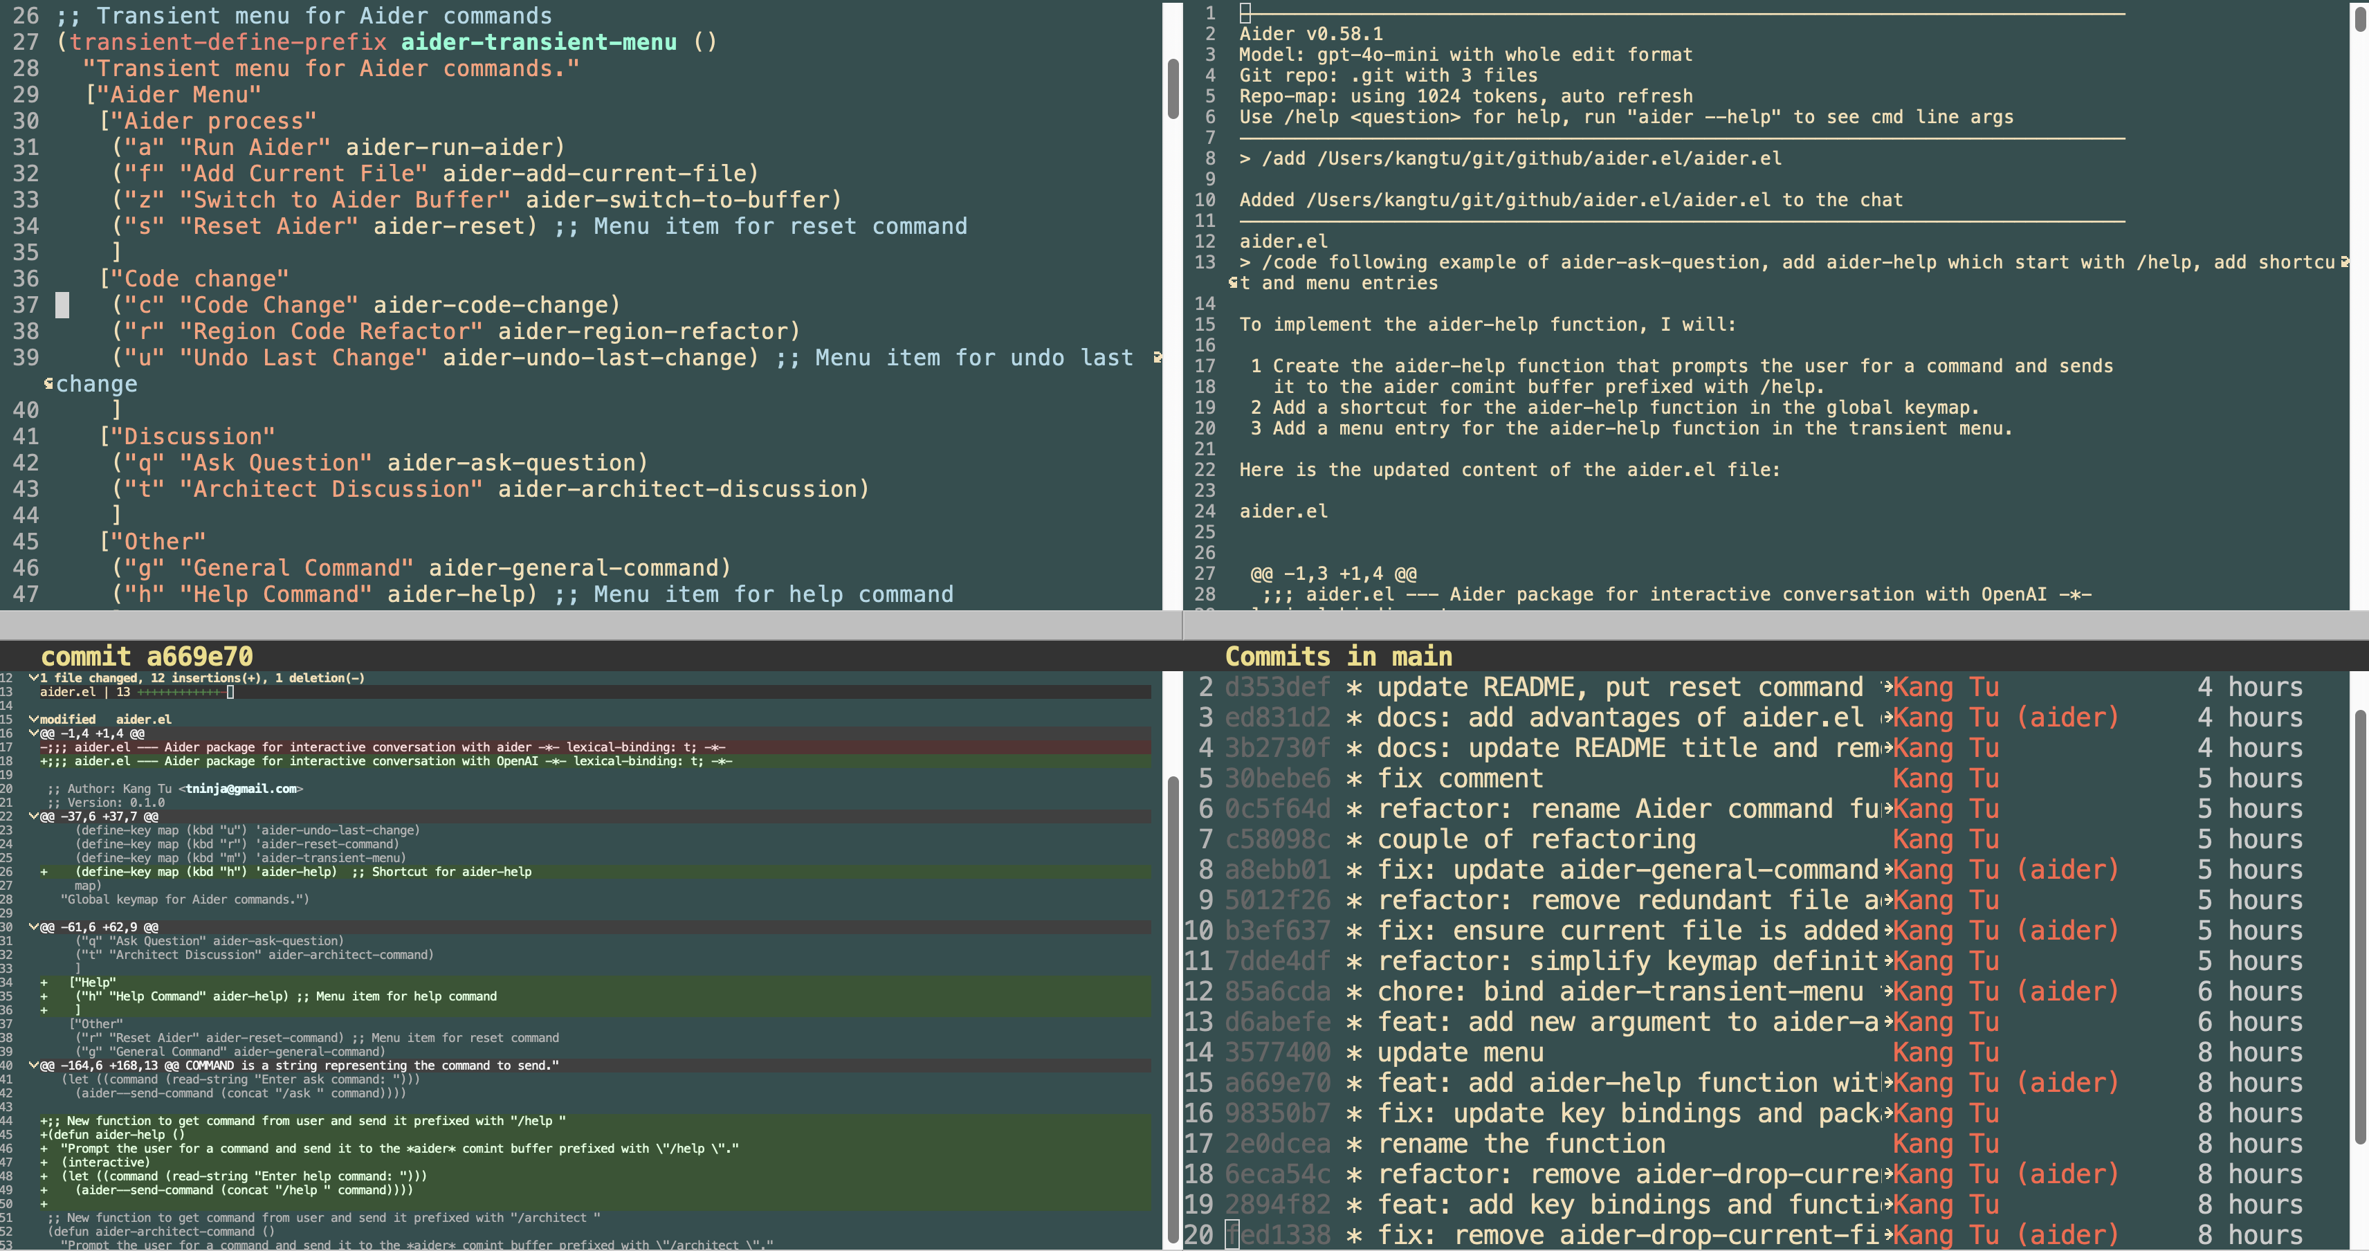The width and height of the screenshot is (2369, 1251).
Task: Click the "Discussion" group string
Action: 193,437
